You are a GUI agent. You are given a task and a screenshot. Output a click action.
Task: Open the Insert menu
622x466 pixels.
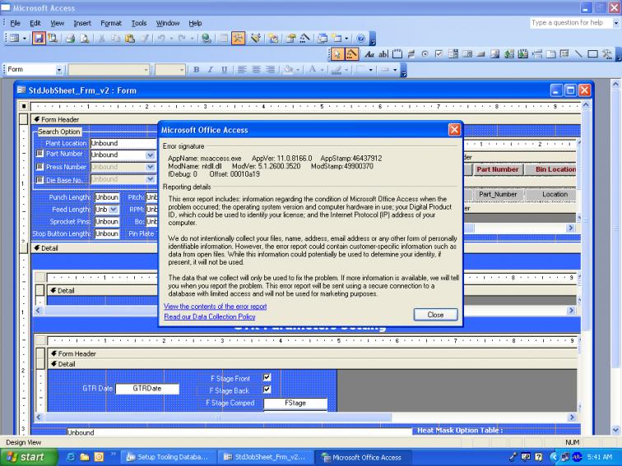click(82, 23)
